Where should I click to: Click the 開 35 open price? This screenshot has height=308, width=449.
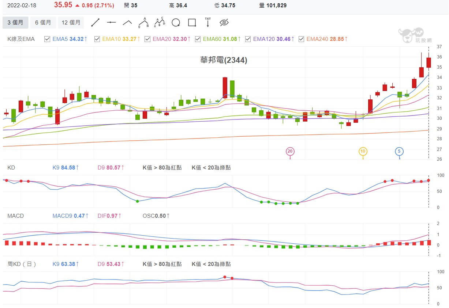pyautogui.click(x=131, y=5)
